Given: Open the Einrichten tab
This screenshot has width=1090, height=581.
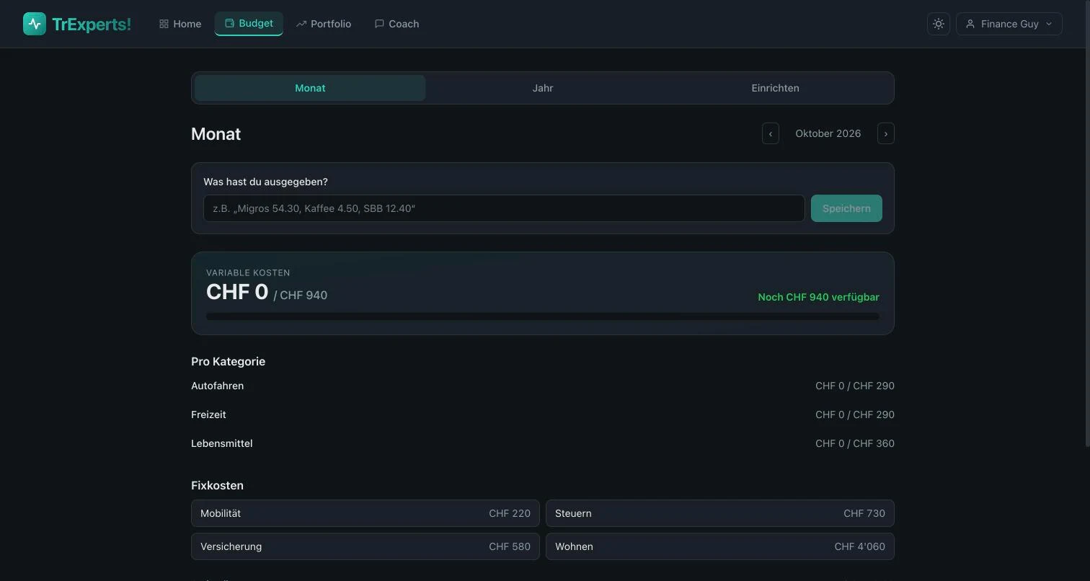Looking at the screenshot, I should [x=775, y=88].
